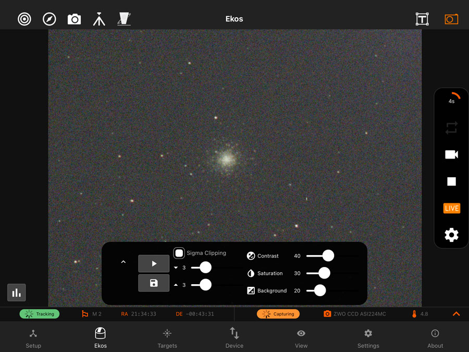Viewport: 469px width, 352px height.
Task: Expand the status bar with orange chevron
Action: (456, 314)
